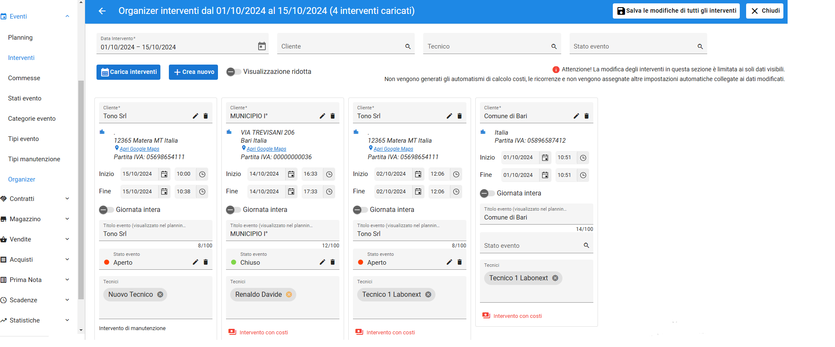The height and width of the screenshot is (347, 835).
Task: Open the Planning page
Action: [x=20, y=38]
